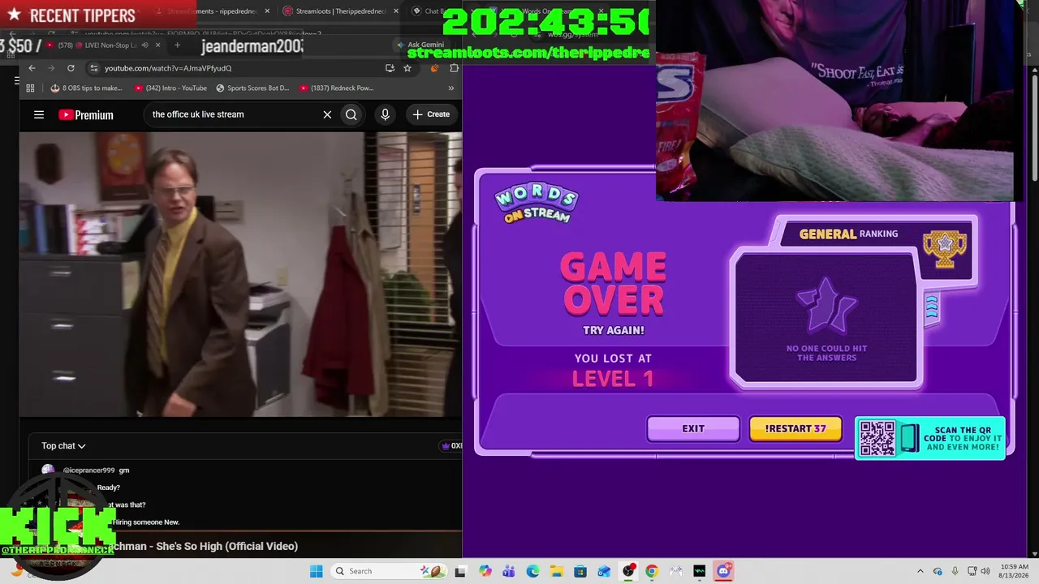The height and width of the screenshot is (584, 1039).
Task: Open the browser extensions puzzle icon
Action: pyautogui.click(x=453, y=68)
